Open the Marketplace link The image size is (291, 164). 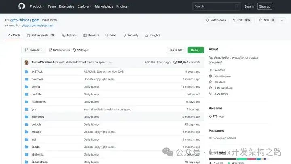tap(104, 6)
